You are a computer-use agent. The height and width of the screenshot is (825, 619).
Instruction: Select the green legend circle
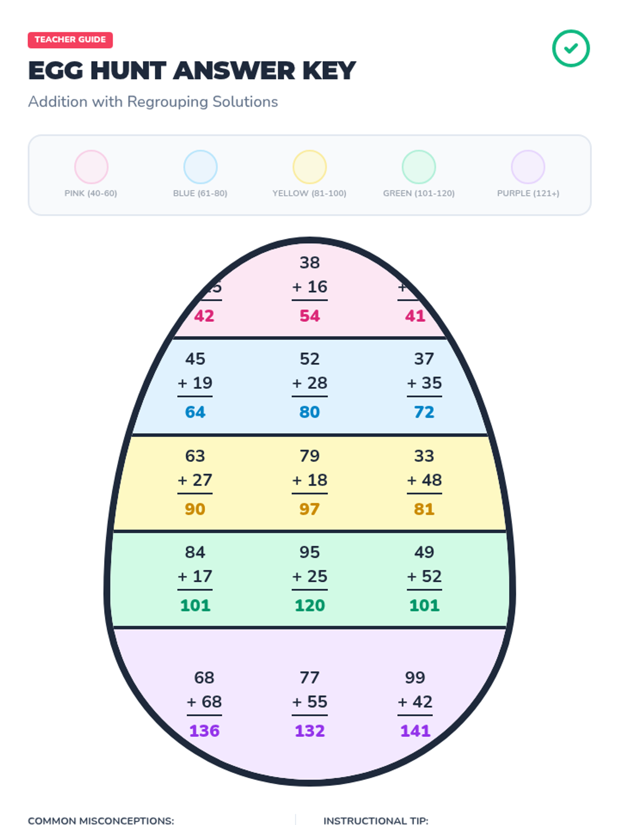419,167
